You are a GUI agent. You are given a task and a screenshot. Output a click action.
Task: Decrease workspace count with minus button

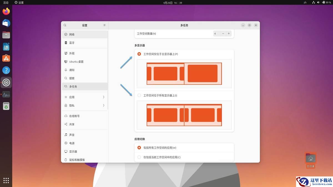click(223, 34)
